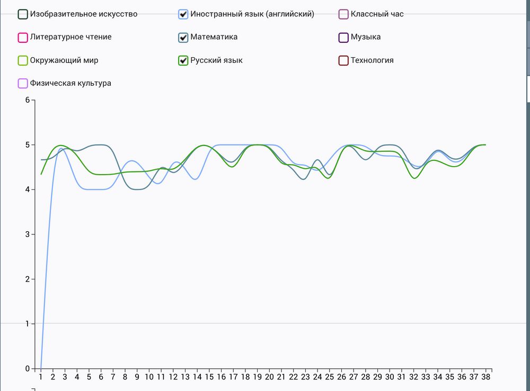Click y-axis tick label 0
The width and height of the screenshot is (530, 391).
point(27,368)
